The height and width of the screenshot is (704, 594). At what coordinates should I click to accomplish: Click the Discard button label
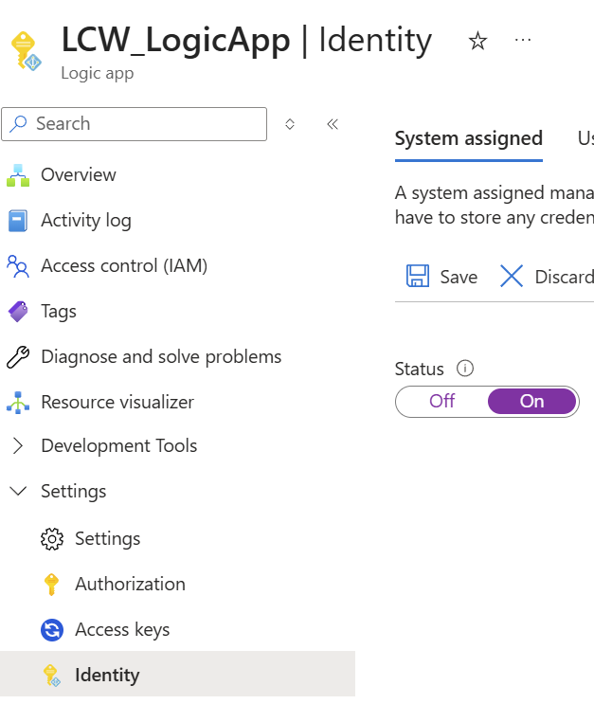pos(564,277)
